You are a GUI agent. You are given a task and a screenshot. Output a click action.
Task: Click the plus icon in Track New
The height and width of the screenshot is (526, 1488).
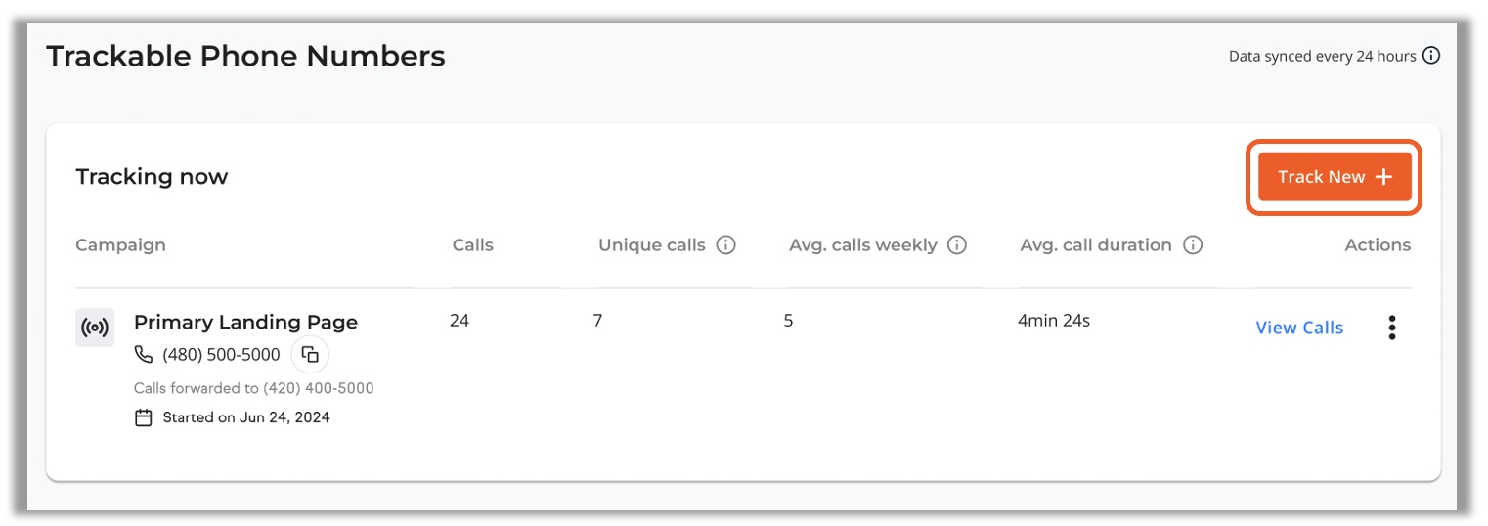1383,177
